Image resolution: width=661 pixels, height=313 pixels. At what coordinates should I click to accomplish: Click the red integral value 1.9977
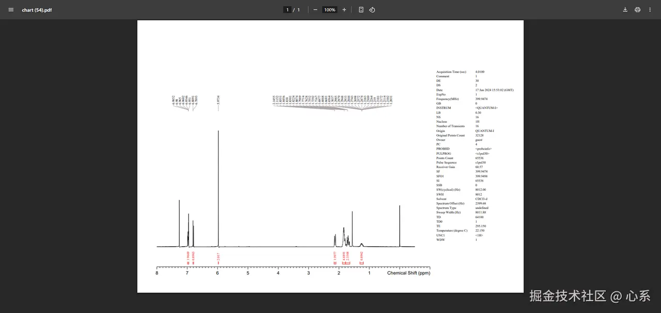pos(335,256)
